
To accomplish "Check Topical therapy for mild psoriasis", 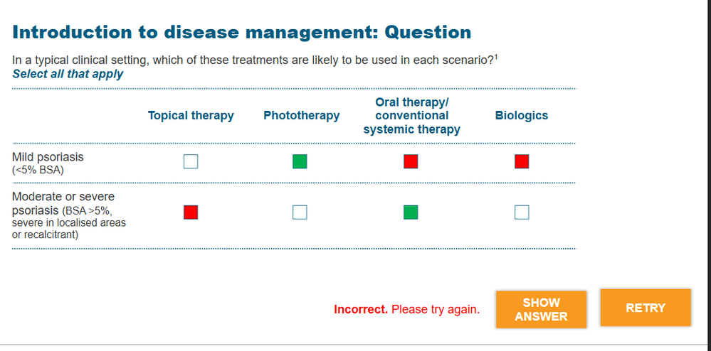I will pos(191,162).
